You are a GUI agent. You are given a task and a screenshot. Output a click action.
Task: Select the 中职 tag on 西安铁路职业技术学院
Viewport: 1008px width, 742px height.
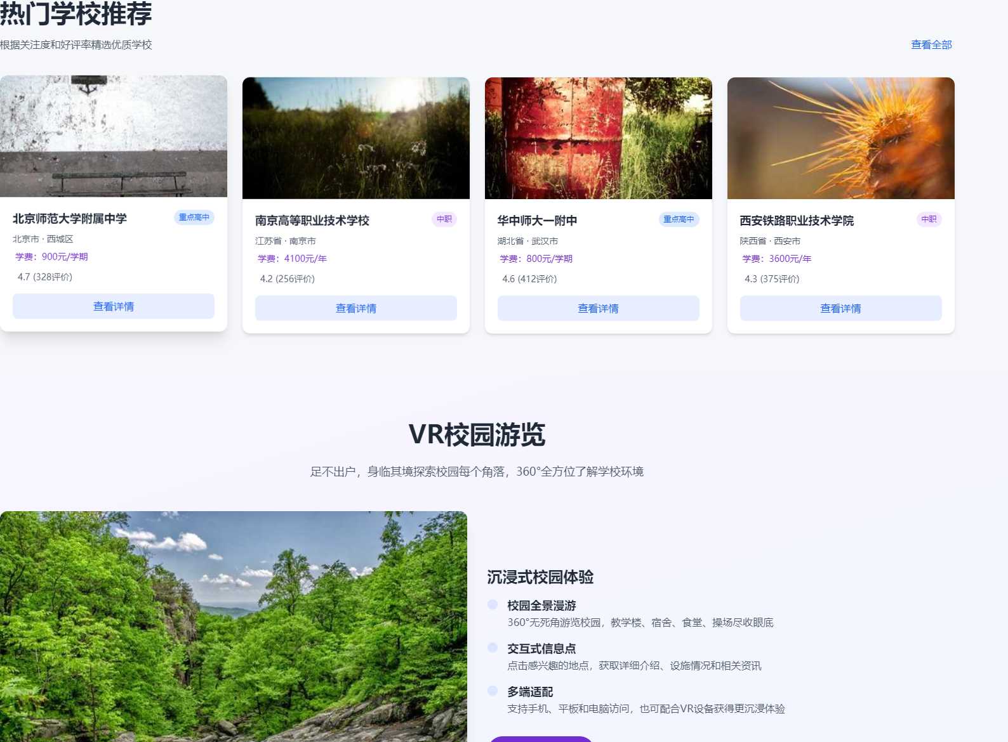[x=929, y=219]
